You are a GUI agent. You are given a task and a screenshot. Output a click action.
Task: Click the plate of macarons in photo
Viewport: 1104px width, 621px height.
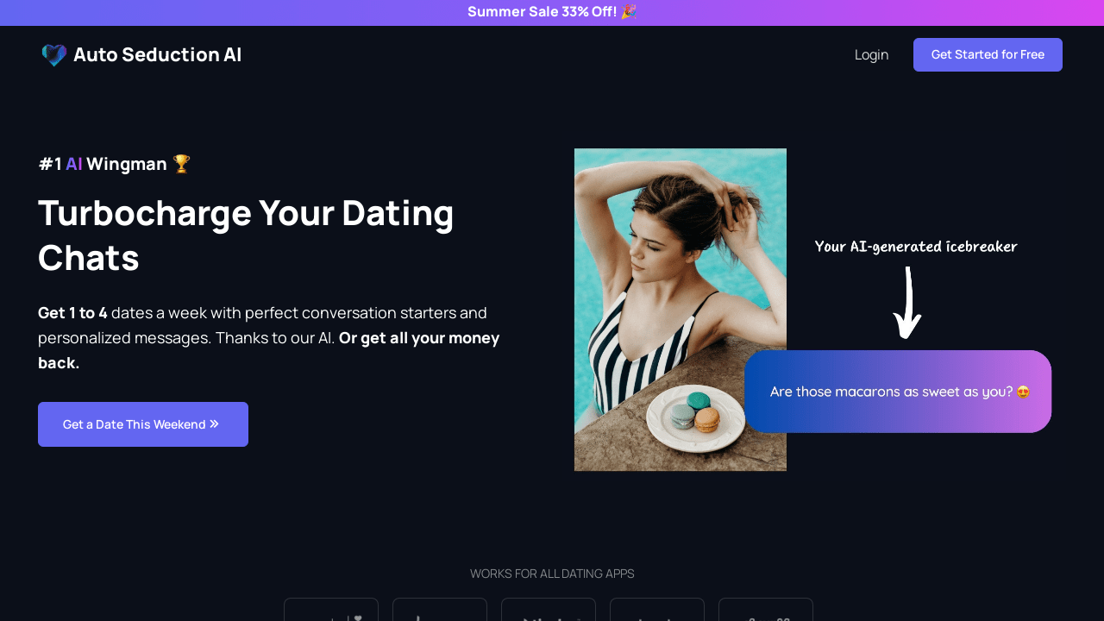[x=694, y=419]
